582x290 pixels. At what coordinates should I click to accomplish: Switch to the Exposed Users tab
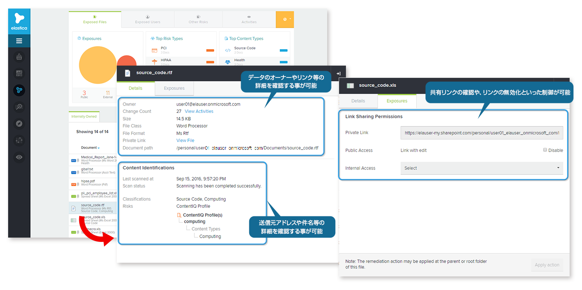[147, 20]
